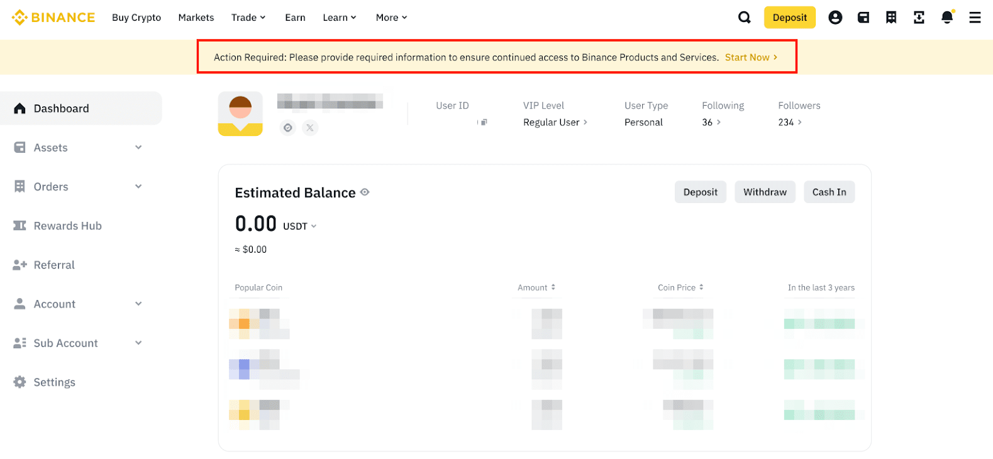This screenshot has height=459, width=993.
Task: Open the search magnifier icon
Action: tap(745, 18)
